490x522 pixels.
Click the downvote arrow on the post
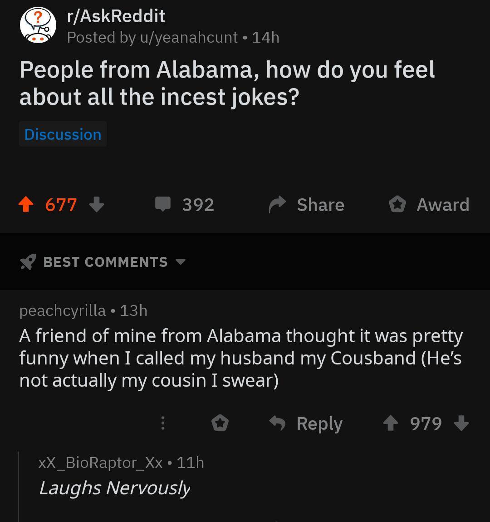(x=97, y=205)
